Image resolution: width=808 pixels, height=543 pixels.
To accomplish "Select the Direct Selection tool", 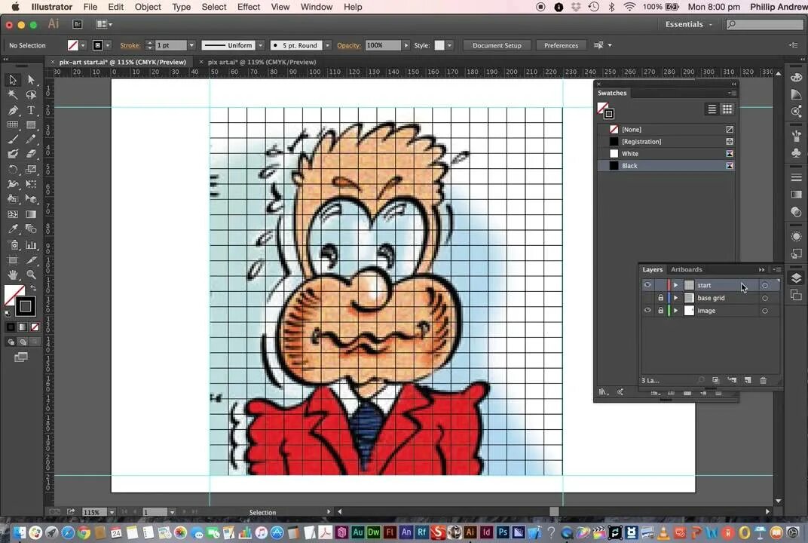I will tap(32, 80).
